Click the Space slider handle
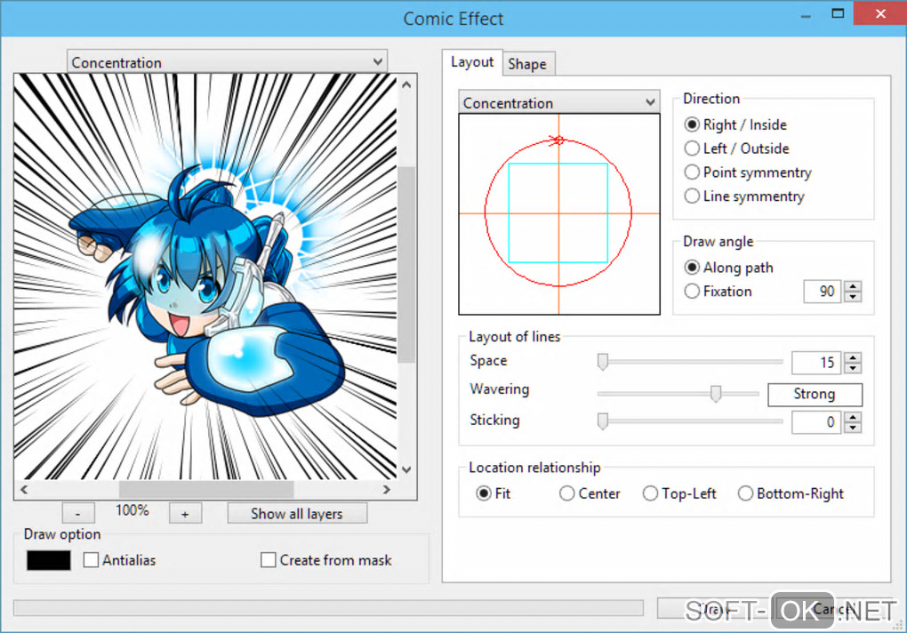The image size is (907, 633). click(x=603, y=361)
